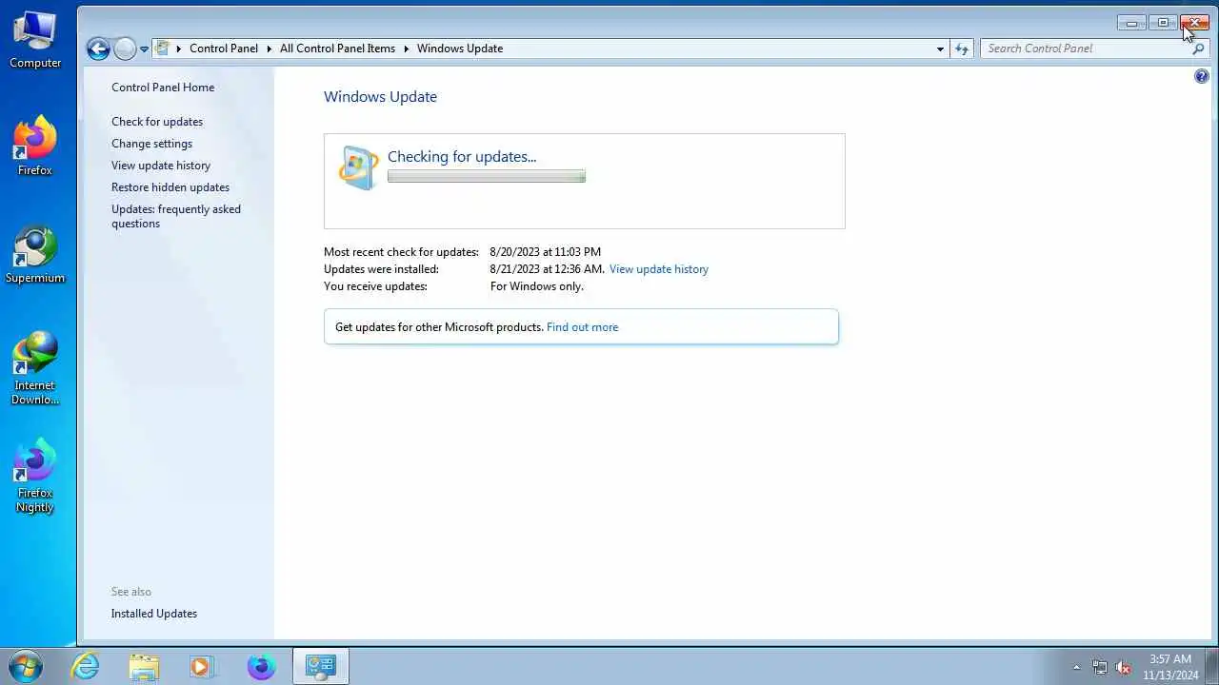Open the Supermium desktop shortcut
1219x685 pixels.
pyautogui.click(x=35, y=255)
